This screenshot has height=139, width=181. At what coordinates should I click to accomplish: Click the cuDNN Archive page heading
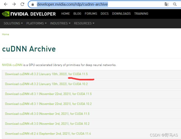[x=29, y=49]
